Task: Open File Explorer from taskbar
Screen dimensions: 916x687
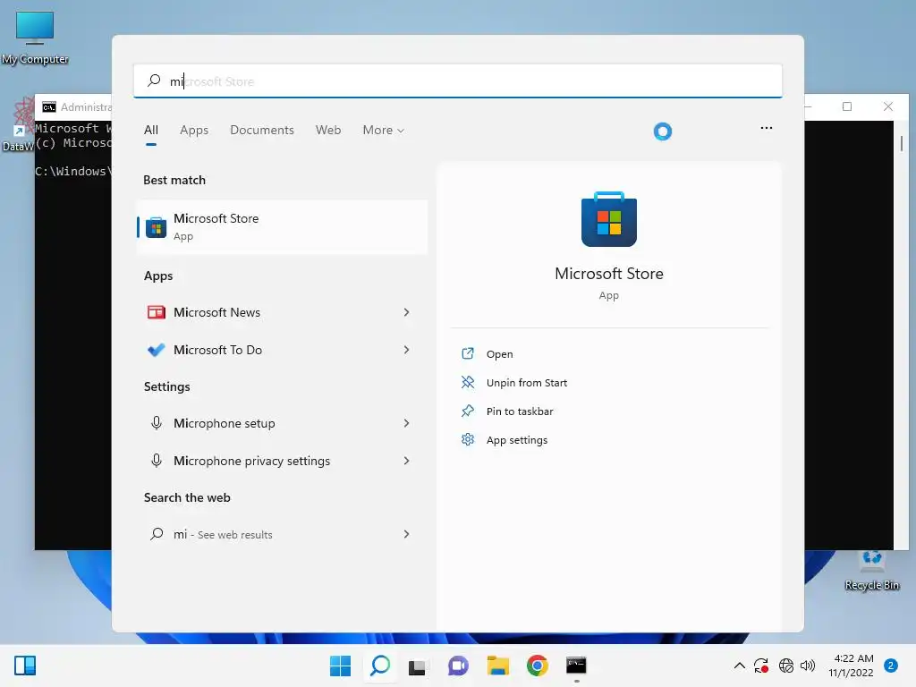Action: point(497,666)
